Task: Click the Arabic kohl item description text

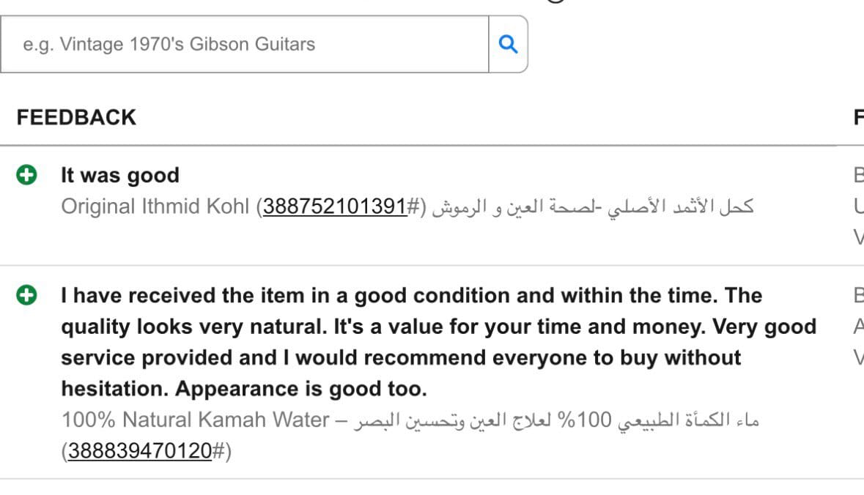Action: click(592, 206)
